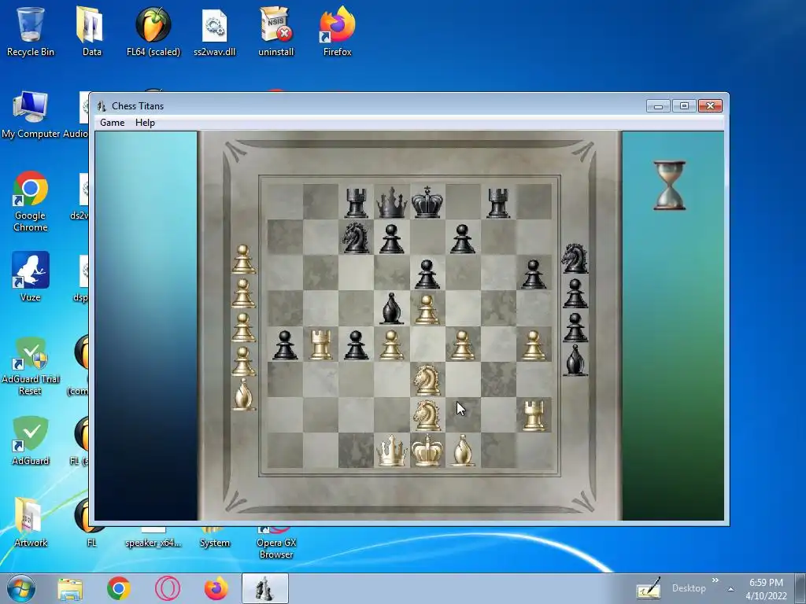Select the uninstall NSIS icon

276,31
